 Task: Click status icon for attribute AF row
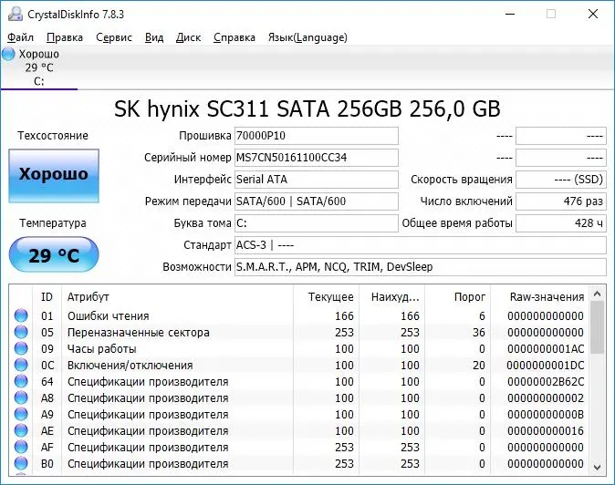coord(21,447)
